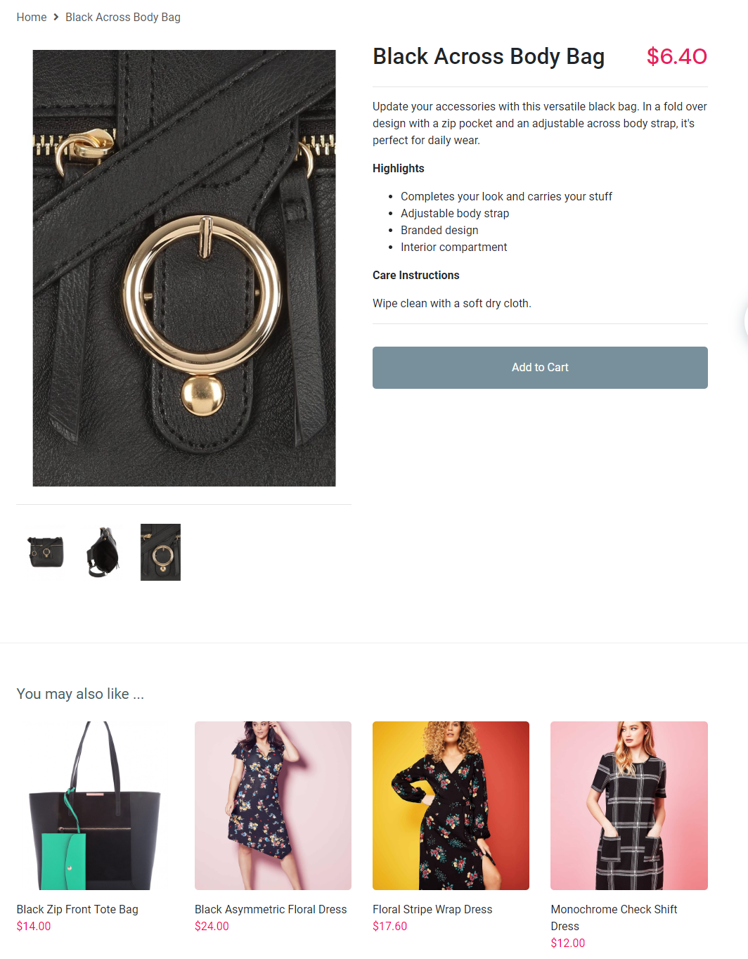The width and height of the screenshot is (748, 959).
Task: Click the main bag product image
Action: 184,268
